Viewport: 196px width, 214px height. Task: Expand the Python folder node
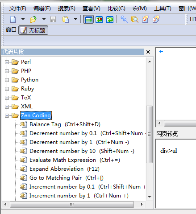pyautogui.click(x=7, y=80)
